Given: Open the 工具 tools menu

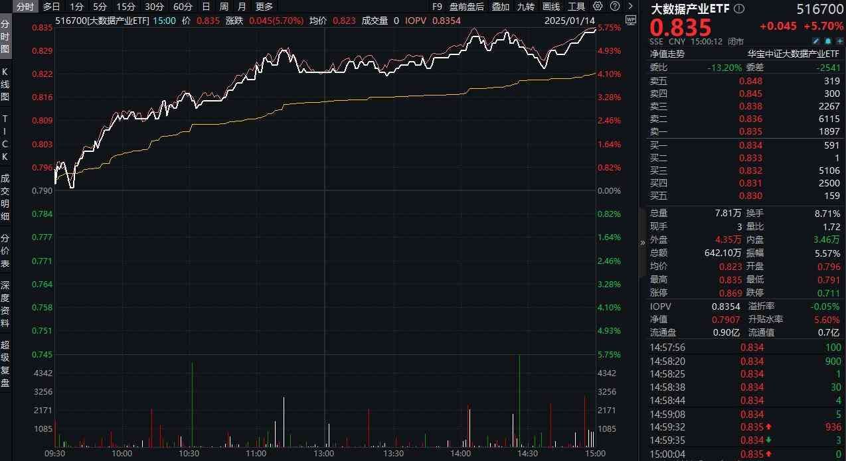Looking at the screenshot, I should [576, 7].
